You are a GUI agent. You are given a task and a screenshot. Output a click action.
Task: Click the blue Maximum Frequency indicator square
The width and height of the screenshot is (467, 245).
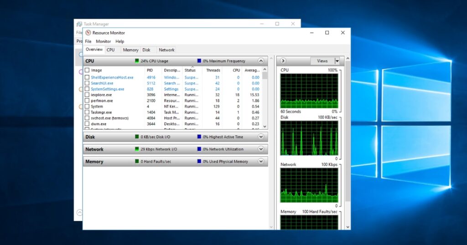pyautogui.click(x=199, y=61)
